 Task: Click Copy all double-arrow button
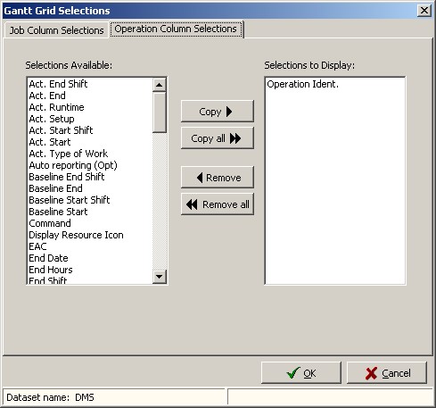[x=218, y=138]
